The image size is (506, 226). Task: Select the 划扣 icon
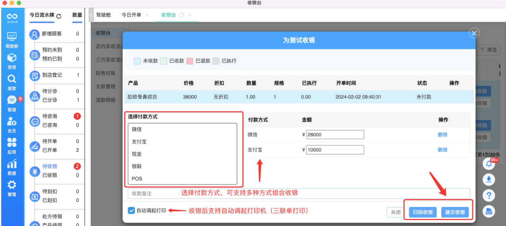point(34,197)
